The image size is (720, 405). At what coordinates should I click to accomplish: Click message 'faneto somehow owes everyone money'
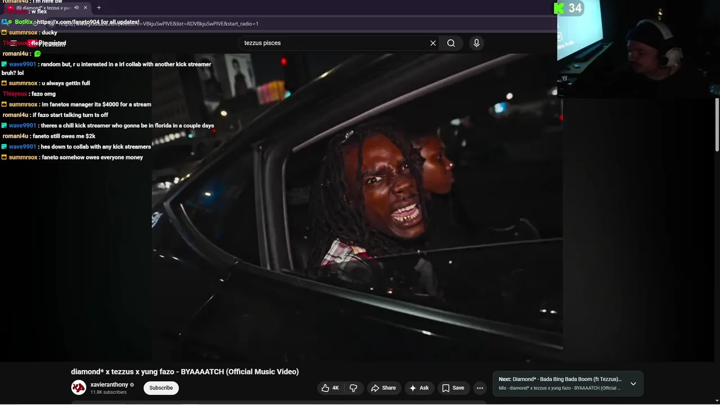(x=92, y=157)
